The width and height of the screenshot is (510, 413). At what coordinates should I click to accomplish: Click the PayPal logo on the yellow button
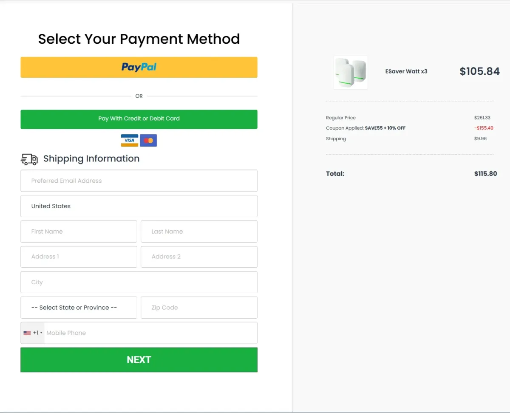(x=139, y=67)
